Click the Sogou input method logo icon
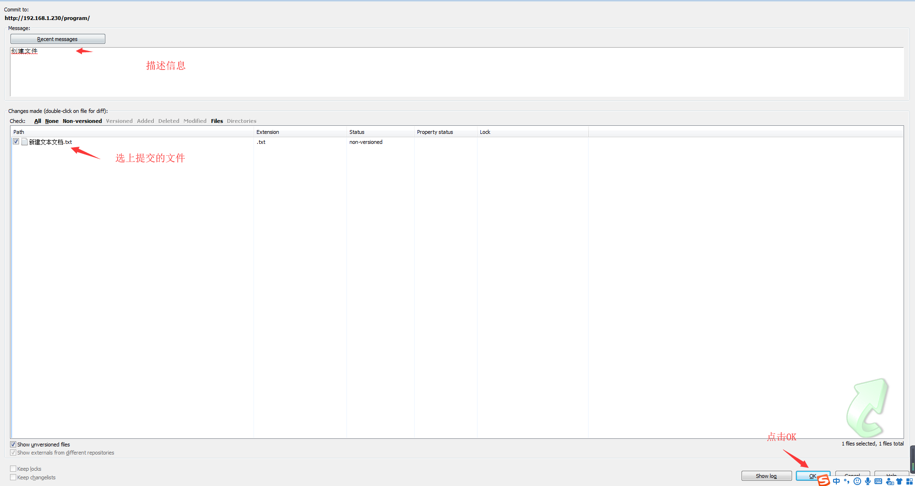The width and height of the screenshot is (915, 486). coord(824,480)
